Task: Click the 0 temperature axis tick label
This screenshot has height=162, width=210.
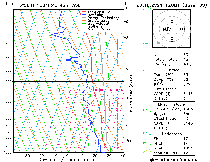Action: [67, 156]
